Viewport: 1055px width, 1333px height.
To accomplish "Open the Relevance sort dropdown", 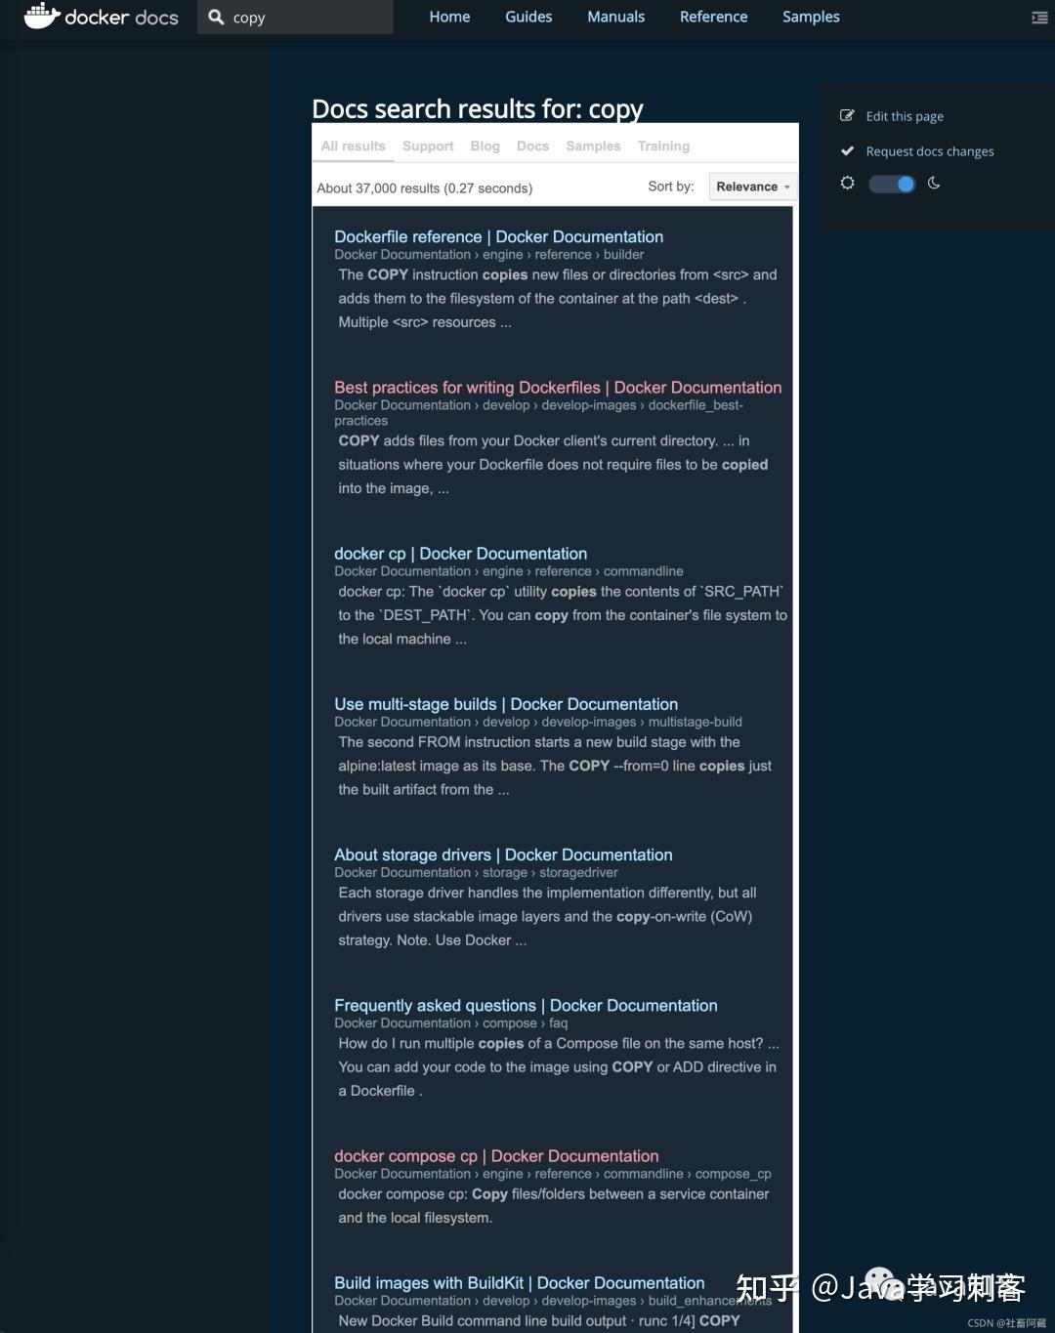I will pyautogui.click(x=751, y=187).
